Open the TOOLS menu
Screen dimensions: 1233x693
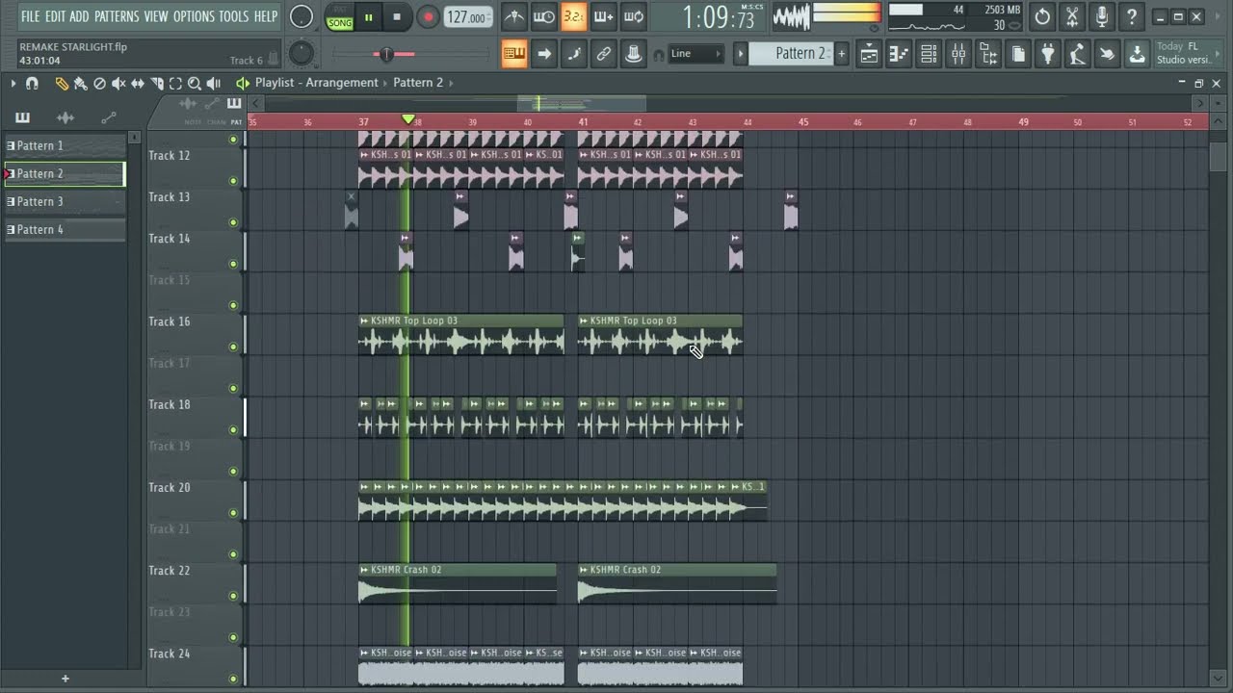pyautogui.click(x=233, y=16)
